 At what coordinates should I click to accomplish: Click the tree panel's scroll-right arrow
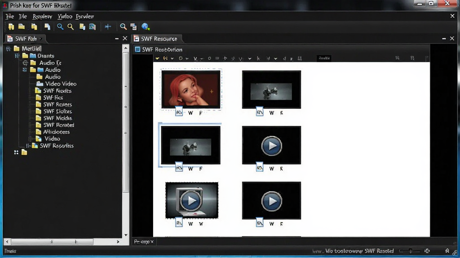[118, 241]
